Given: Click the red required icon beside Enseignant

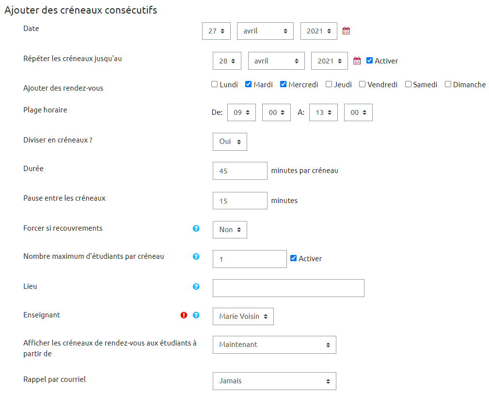Looking at the screenshot, I should click(x=184, y=315).
